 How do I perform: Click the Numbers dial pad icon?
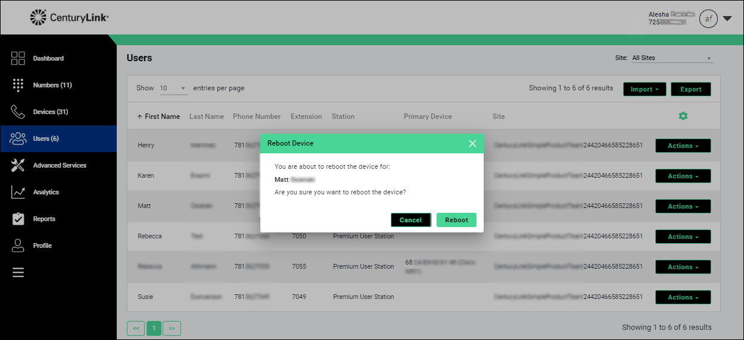[18, 85]
